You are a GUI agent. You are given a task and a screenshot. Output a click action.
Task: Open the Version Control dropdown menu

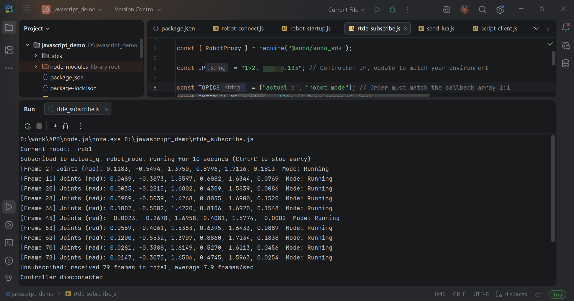point(138,10)
